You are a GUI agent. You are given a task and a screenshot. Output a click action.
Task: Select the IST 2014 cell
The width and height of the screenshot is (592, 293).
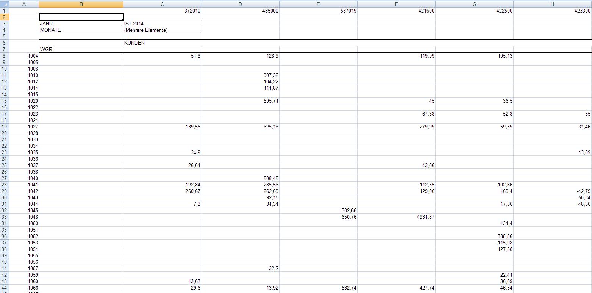(162, 24)
